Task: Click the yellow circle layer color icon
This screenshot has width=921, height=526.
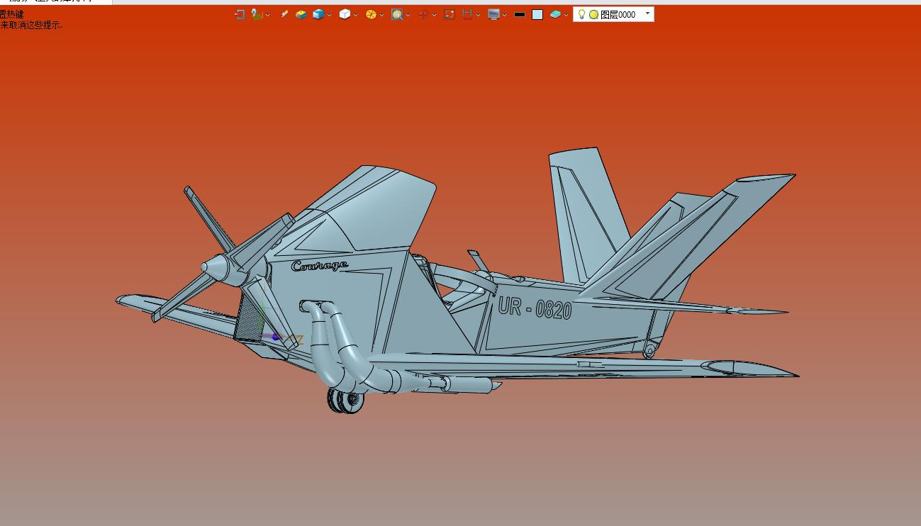Action: tap(593, 14)
